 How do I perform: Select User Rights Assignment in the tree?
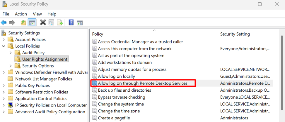pos(45,59)
